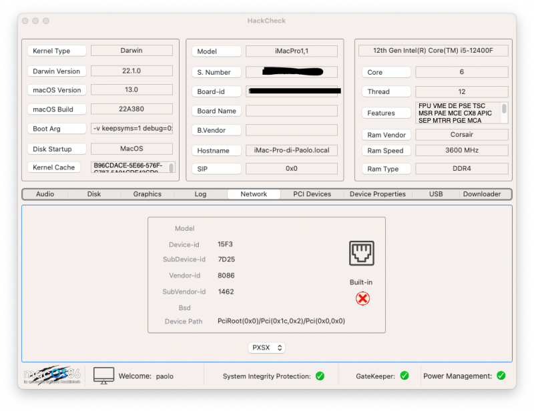Open the Downloader tab
The image size is (534, 411).
[x=481, y=194]
